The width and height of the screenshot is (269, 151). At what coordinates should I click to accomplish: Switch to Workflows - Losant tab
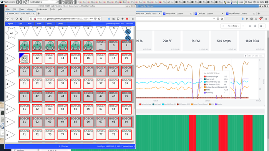(240, 13)
